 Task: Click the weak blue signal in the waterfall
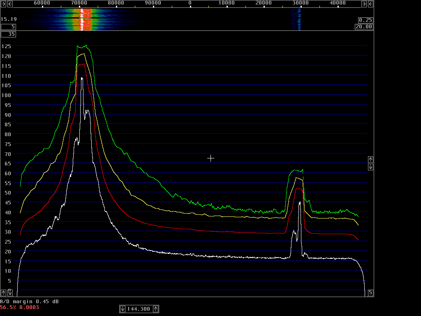(299, 19)
